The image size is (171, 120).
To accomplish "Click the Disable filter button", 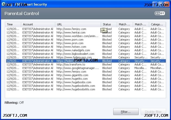I will (x=153, y=112).
